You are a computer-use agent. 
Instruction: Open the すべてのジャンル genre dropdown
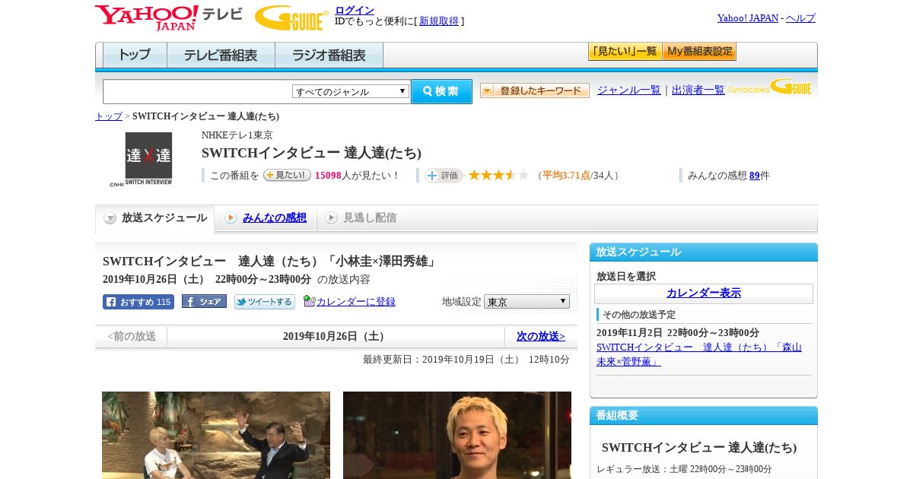351,91
